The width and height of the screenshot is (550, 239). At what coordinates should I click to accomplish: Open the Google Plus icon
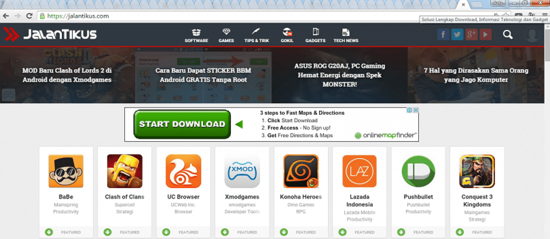(x=471, y=35)
